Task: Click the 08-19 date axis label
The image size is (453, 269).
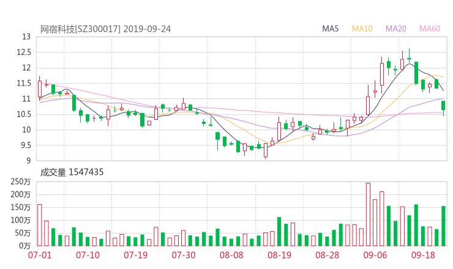Action: (279, 255)
